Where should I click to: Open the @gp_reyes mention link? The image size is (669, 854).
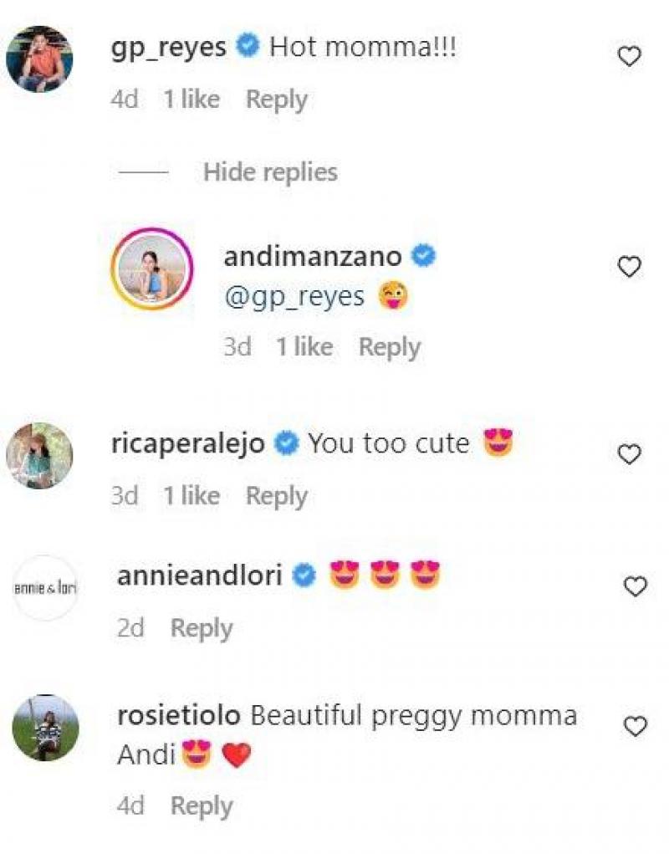click(294, 296)
